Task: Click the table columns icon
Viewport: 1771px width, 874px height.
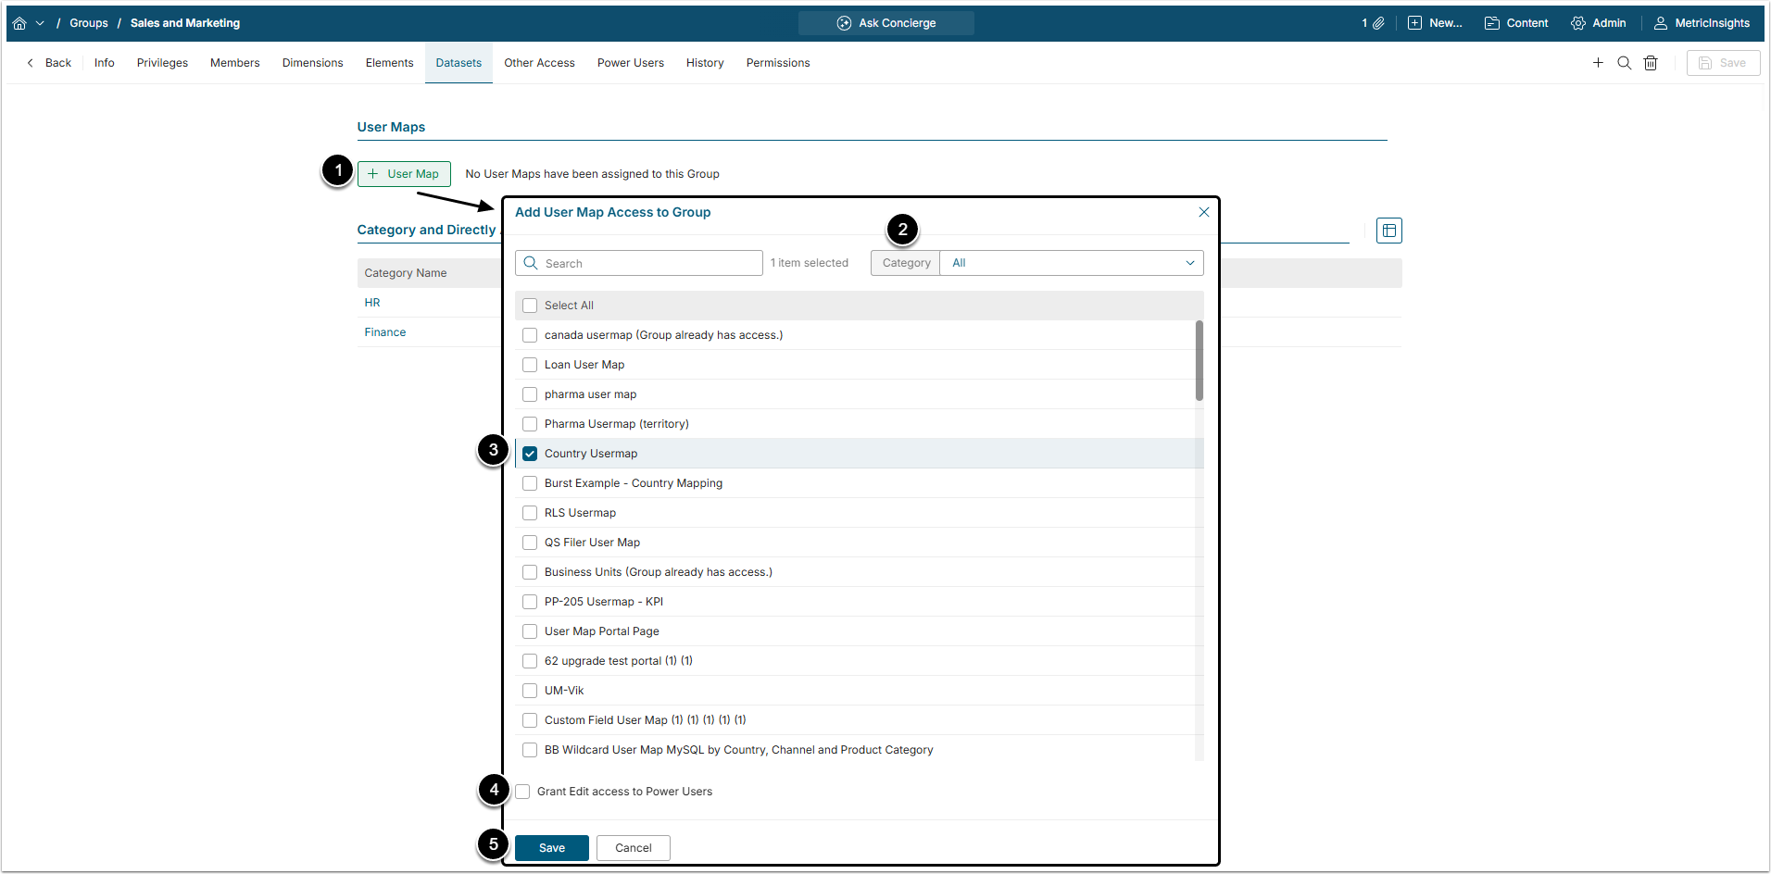Action: click(x=1388, y=231)
